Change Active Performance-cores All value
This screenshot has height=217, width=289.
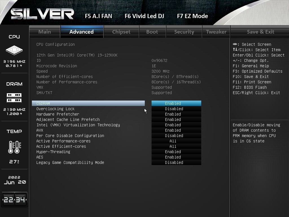[176, 141]
